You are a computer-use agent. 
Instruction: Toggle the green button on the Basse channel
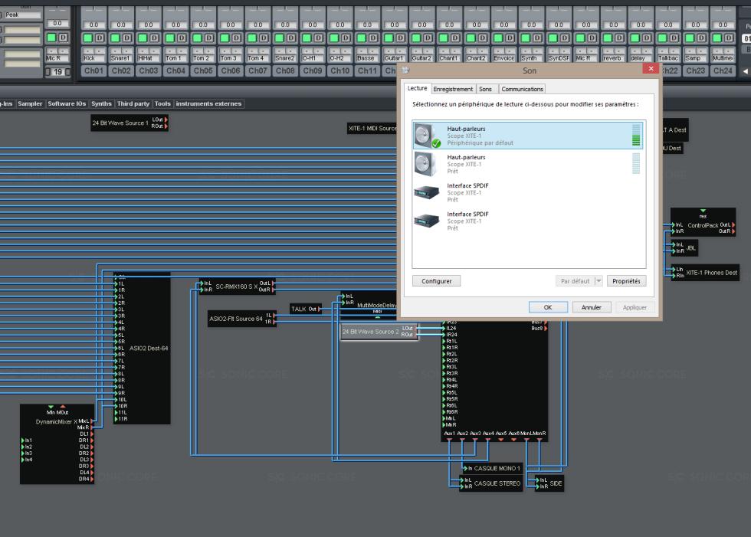[362, 38]
